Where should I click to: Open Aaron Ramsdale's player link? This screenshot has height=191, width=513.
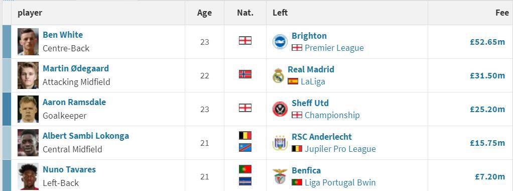pos(74,102)
